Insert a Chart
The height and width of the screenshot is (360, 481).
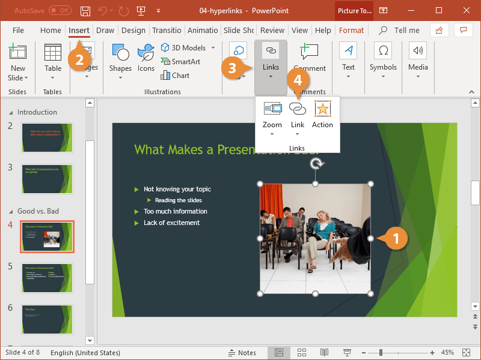(175, 76)
